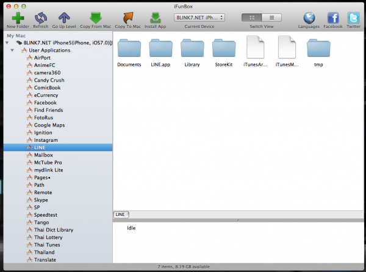Image resolution: width=366 pixels, height=272 pixels.
Task: Select Facebook app in sidebar tree
Action: 58,102
